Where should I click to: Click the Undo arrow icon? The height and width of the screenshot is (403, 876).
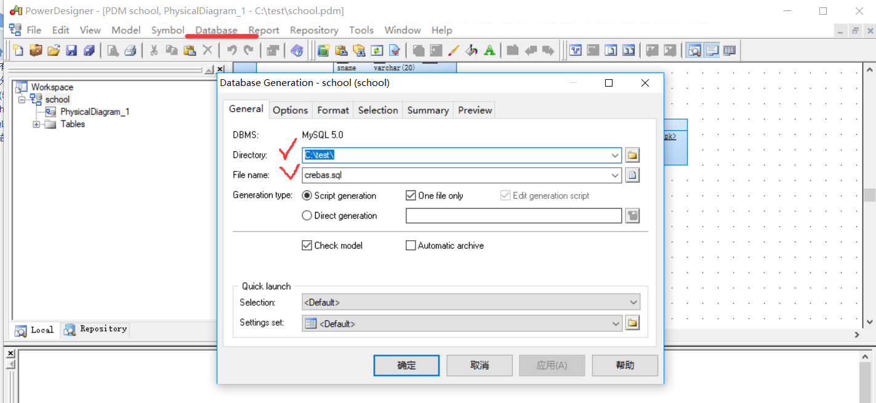[231, 50]
